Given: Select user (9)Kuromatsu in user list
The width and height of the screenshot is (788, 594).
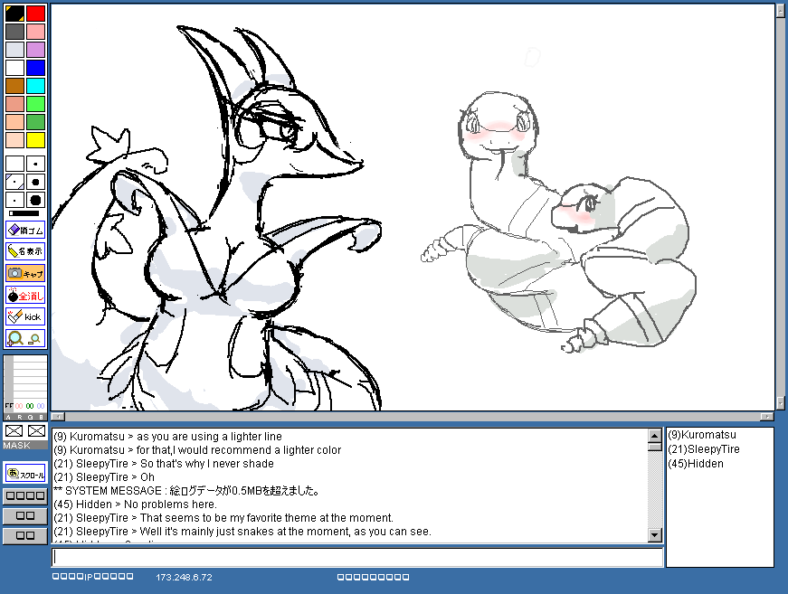Looking at the screenshot, I should pyautogui.click(x=702, y=435).
